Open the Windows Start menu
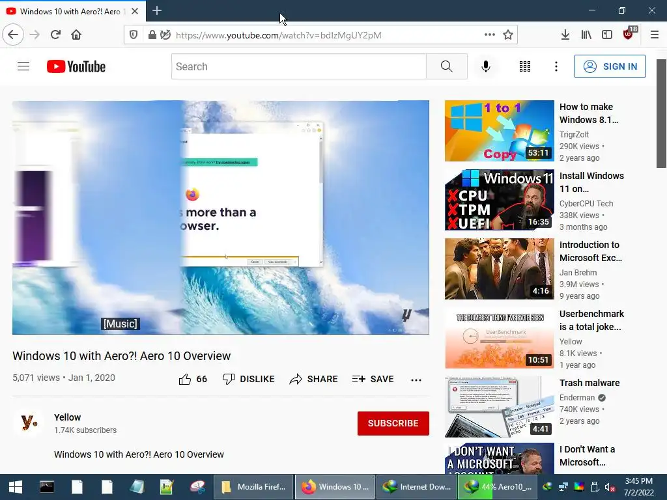Image resolution: width=667 pixels, height=500 pixels. tap(16, 487)
